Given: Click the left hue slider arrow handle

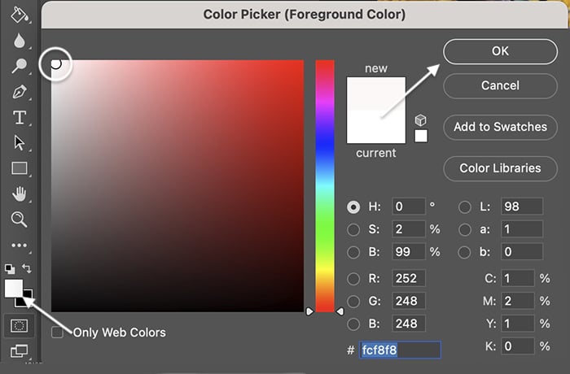Looking at the screenshot, I should point(309,311).
